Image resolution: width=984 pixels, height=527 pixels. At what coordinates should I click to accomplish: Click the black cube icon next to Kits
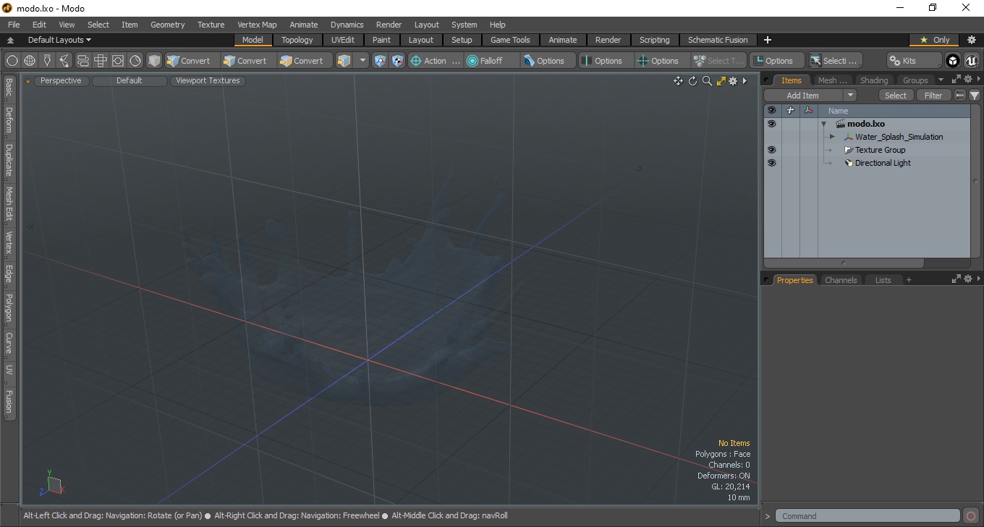coord(953,61)
